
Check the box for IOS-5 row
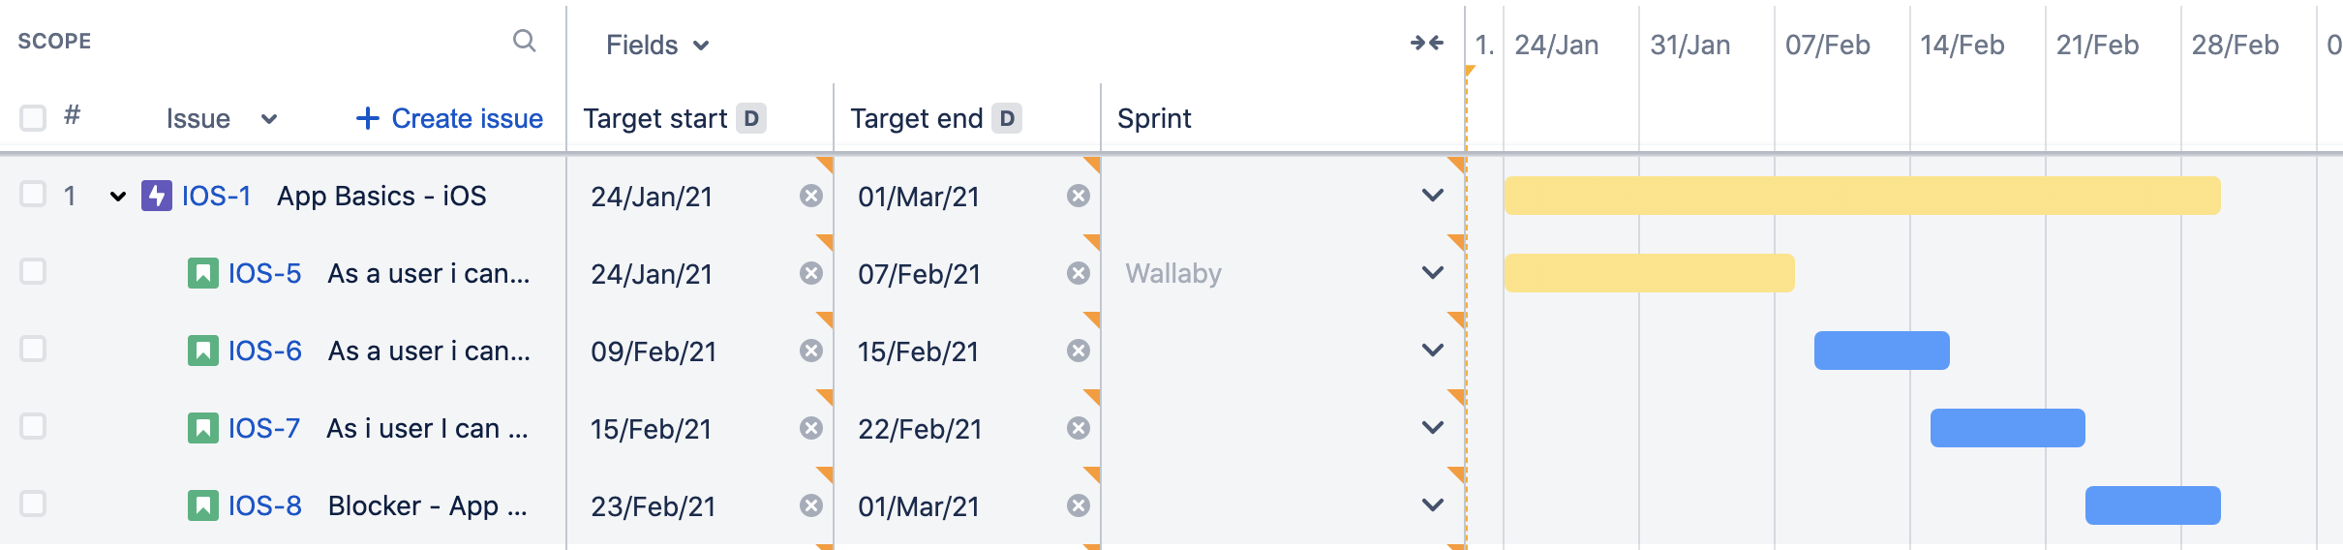pyautogui.click(x=33, y=271)
